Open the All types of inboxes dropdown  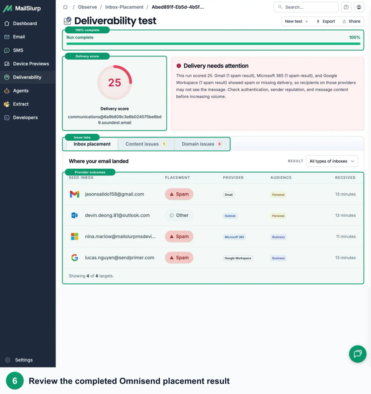(332, 161)
